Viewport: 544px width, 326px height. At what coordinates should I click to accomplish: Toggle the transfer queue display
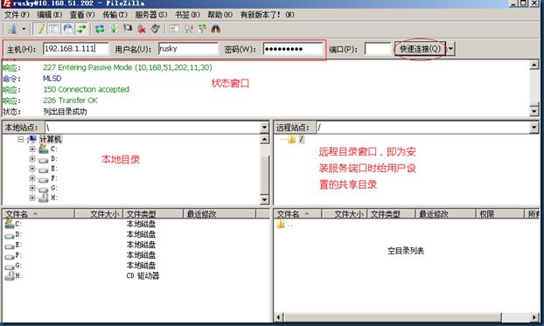(x=82, y=29)
